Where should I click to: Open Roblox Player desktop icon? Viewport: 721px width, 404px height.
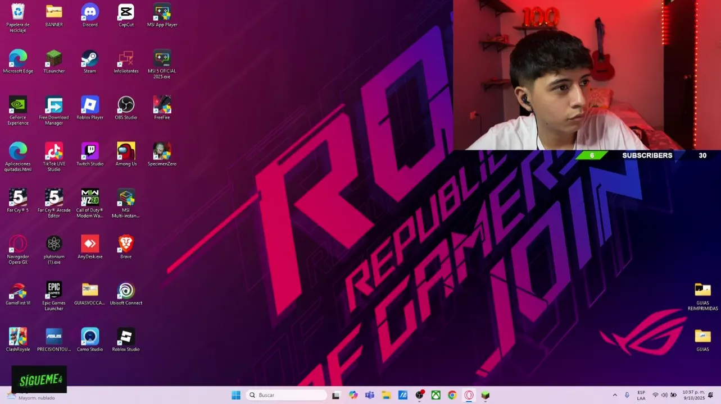[90, 108]
